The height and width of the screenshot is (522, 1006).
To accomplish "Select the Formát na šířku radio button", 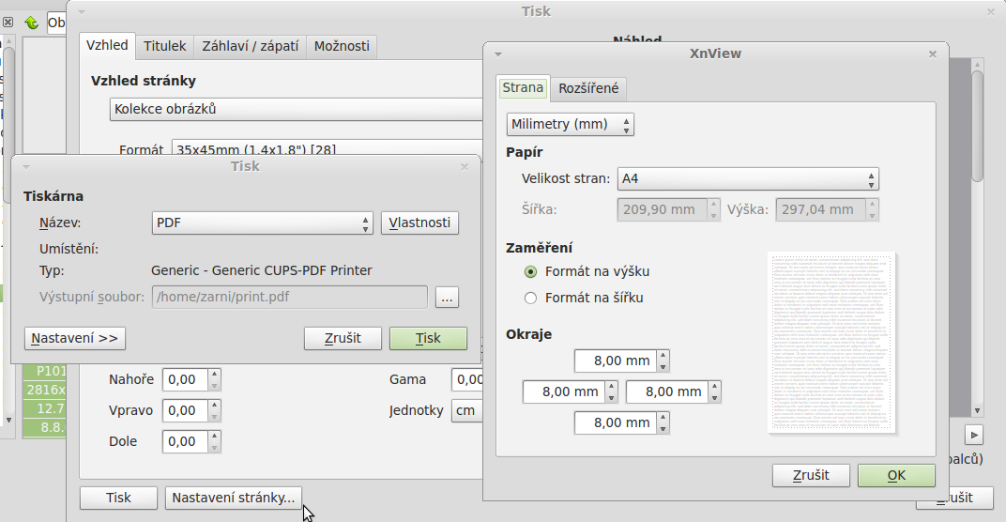I will [531, 299].
